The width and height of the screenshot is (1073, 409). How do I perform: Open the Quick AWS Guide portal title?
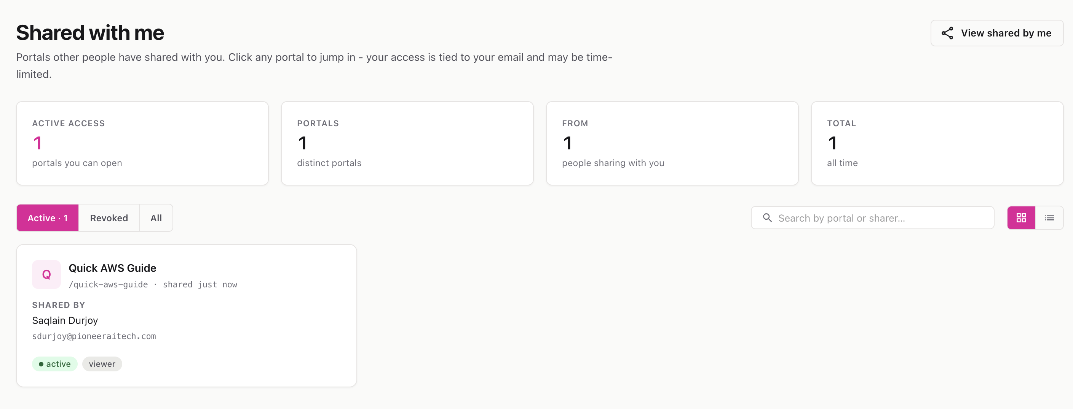112,268
